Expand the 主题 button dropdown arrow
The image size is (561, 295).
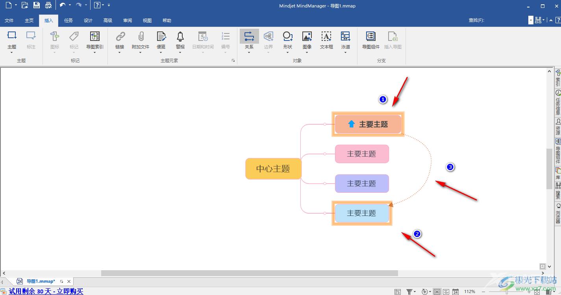coord(12,52)
